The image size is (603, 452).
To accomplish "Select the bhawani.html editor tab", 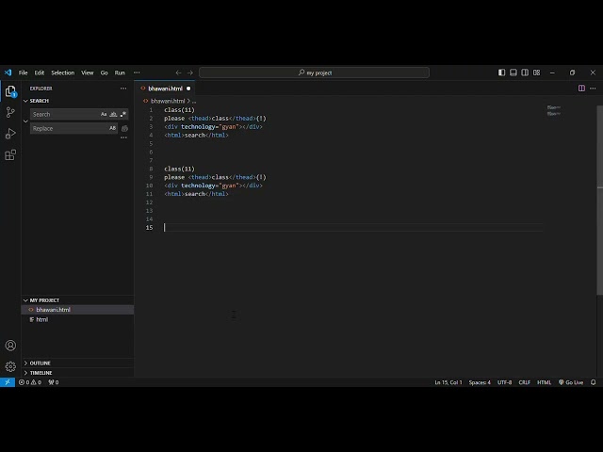I will [x=165, y=89].
